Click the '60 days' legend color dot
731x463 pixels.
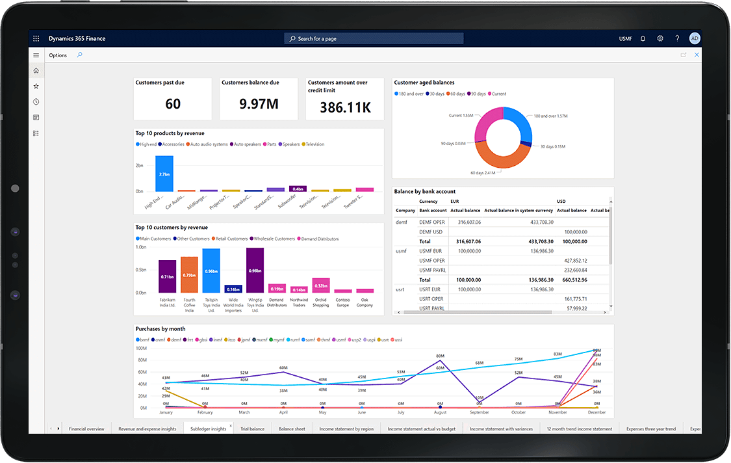[448, 94]
